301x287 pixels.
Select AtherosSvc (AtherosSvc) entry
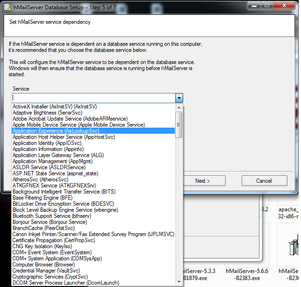[93, 179]
